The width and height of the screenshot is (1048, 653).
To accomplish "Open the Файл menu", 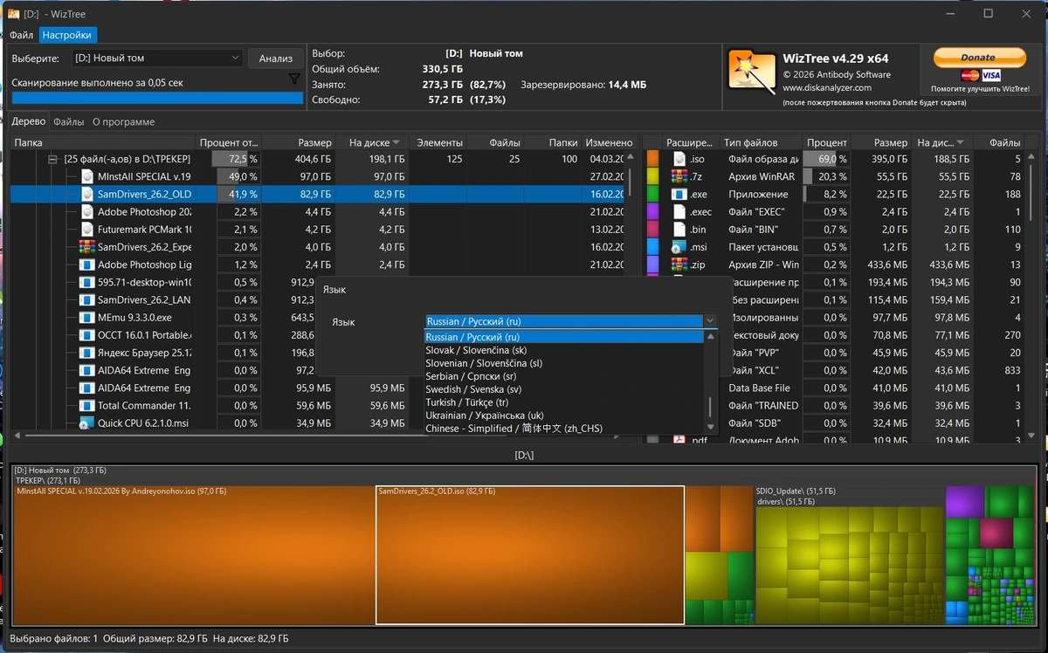I will point(22,35).
